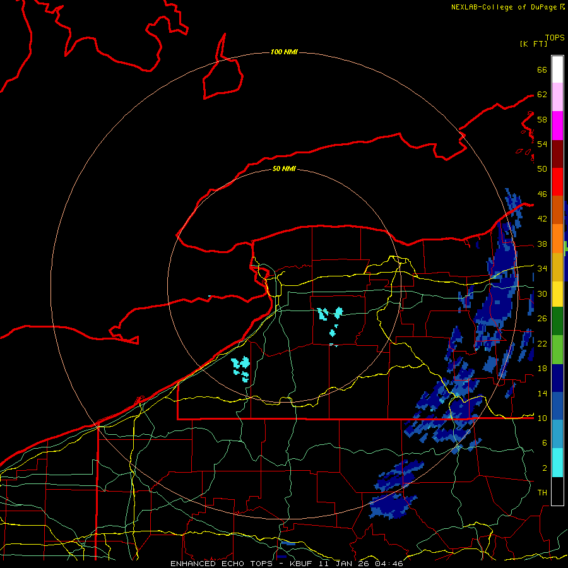Pick the gold legend swatch
Viewport: 568px width, 568px height.
557,267
